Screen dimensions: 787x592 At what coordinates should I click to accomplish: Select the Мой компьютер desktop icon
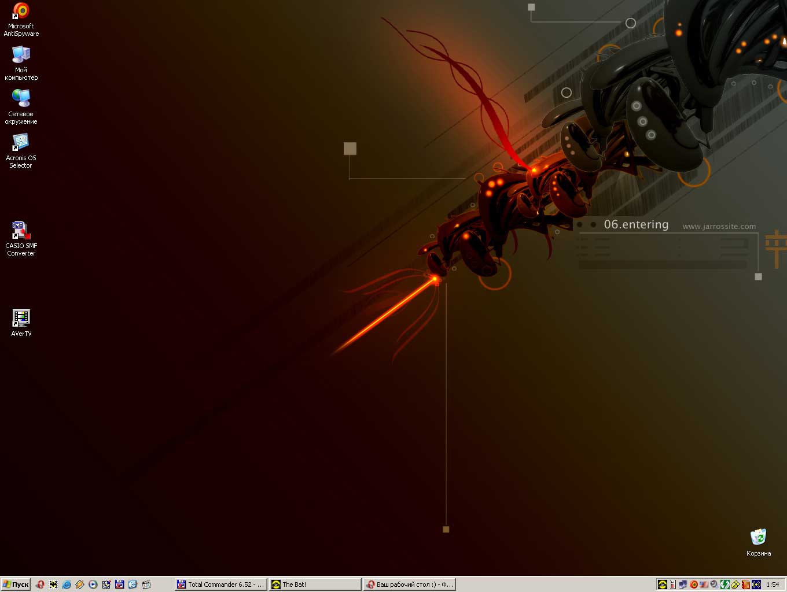pyautogui.click(x=21, y=63)
